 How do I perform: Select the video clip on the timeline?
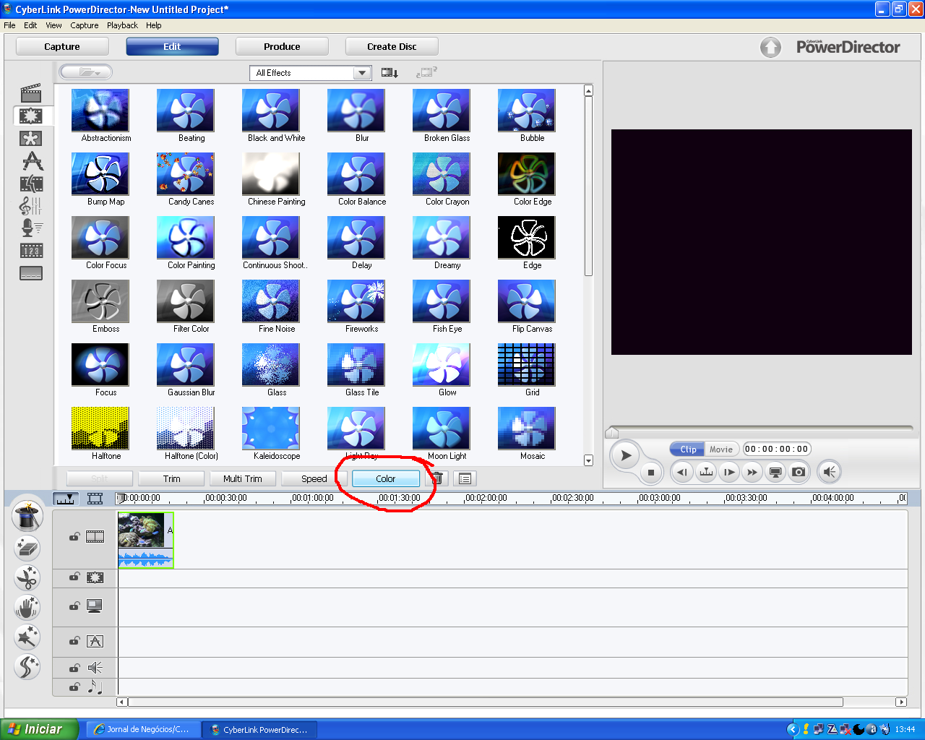(145, 540)
